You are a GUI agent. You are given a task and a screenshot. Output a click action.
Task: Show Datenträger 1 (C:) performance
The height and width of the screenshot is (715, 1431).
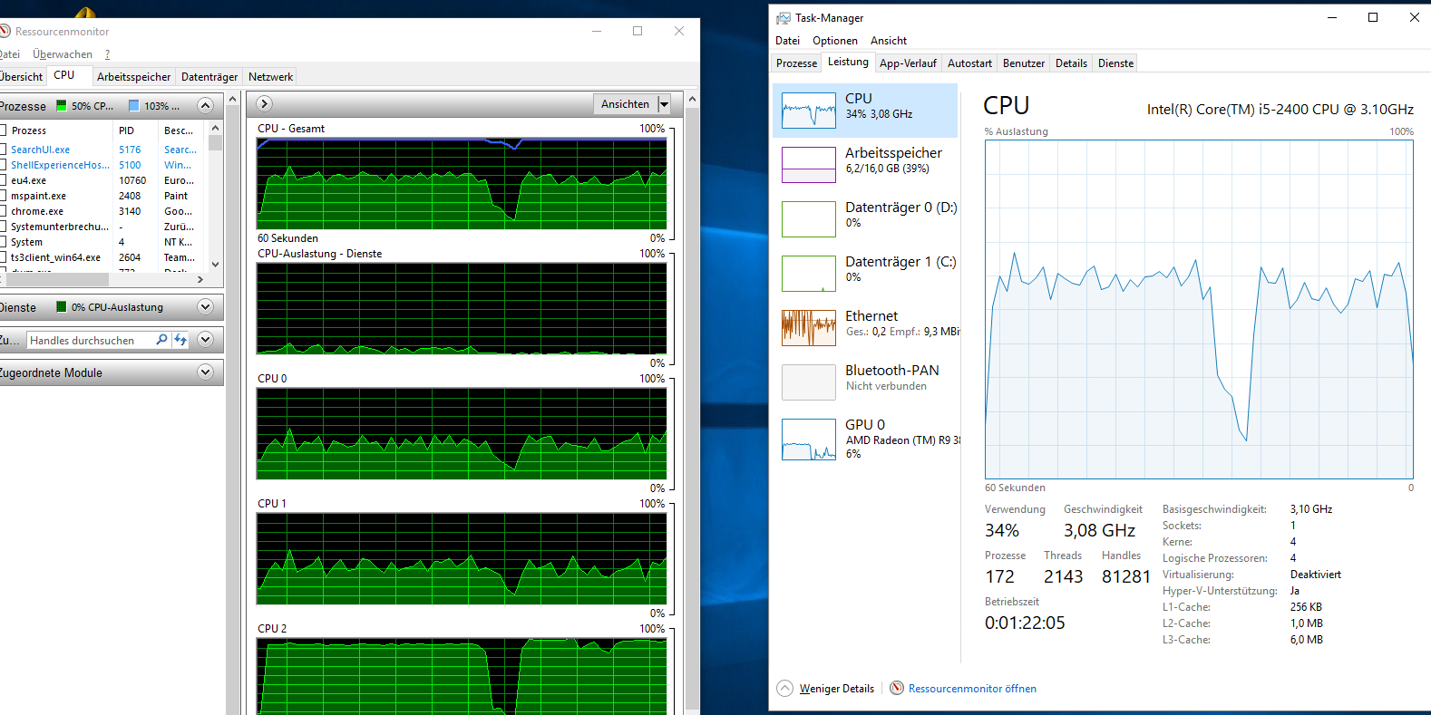coord(809,274)
